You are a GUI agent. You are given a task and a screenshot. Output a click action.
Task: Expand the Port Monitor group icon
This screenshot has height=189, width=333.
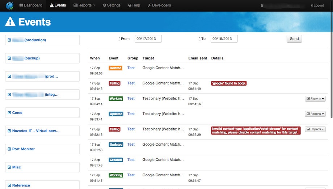(9, 149)
